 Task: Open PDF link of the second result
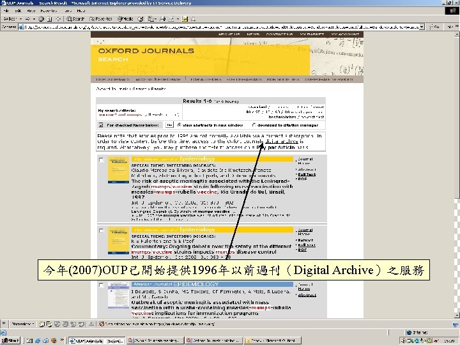[302, 250]
